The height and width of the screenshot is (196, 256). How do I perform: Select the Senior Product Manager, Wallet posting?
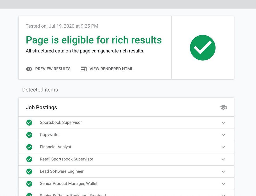click(69, 184)
